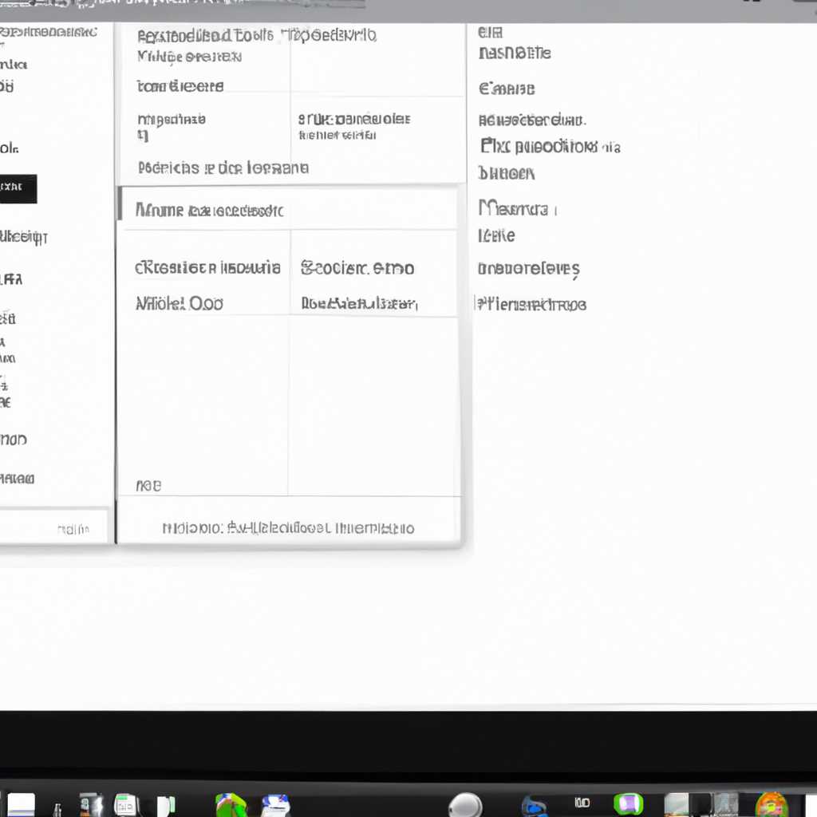
Task: Open the blue and white printer-like dock icon
Action: pos(275,805)
